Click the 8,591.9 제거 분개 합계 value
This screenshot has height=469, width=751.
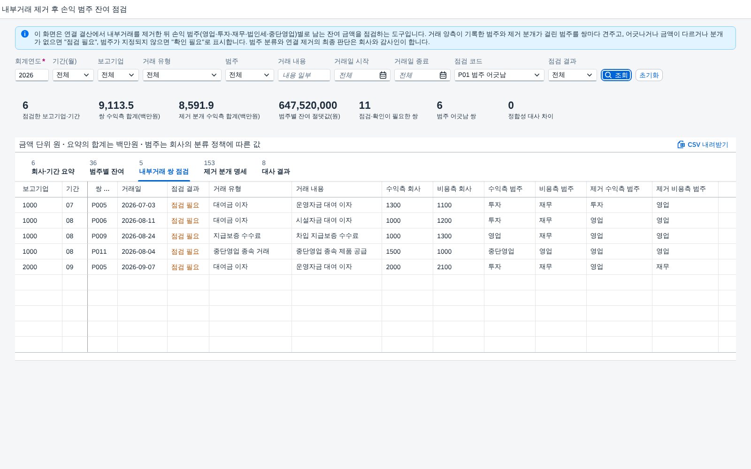pyautogui.click(x=196, y=106)
